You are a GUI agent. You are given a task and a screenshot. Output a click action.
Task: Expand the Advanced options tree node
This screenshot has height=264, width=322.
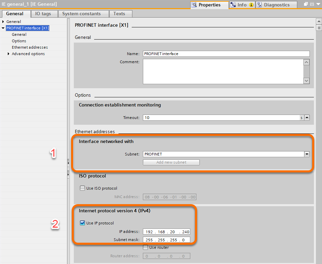click(8, 54)
